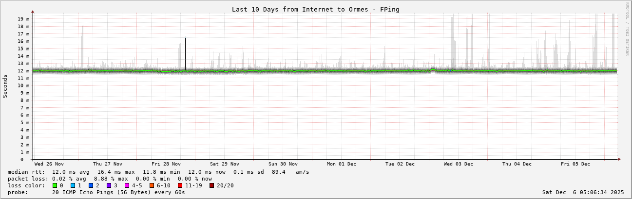632x199 pixels.
Task: Select the blue loss swatch labeled 2
Action: [91, 185]
